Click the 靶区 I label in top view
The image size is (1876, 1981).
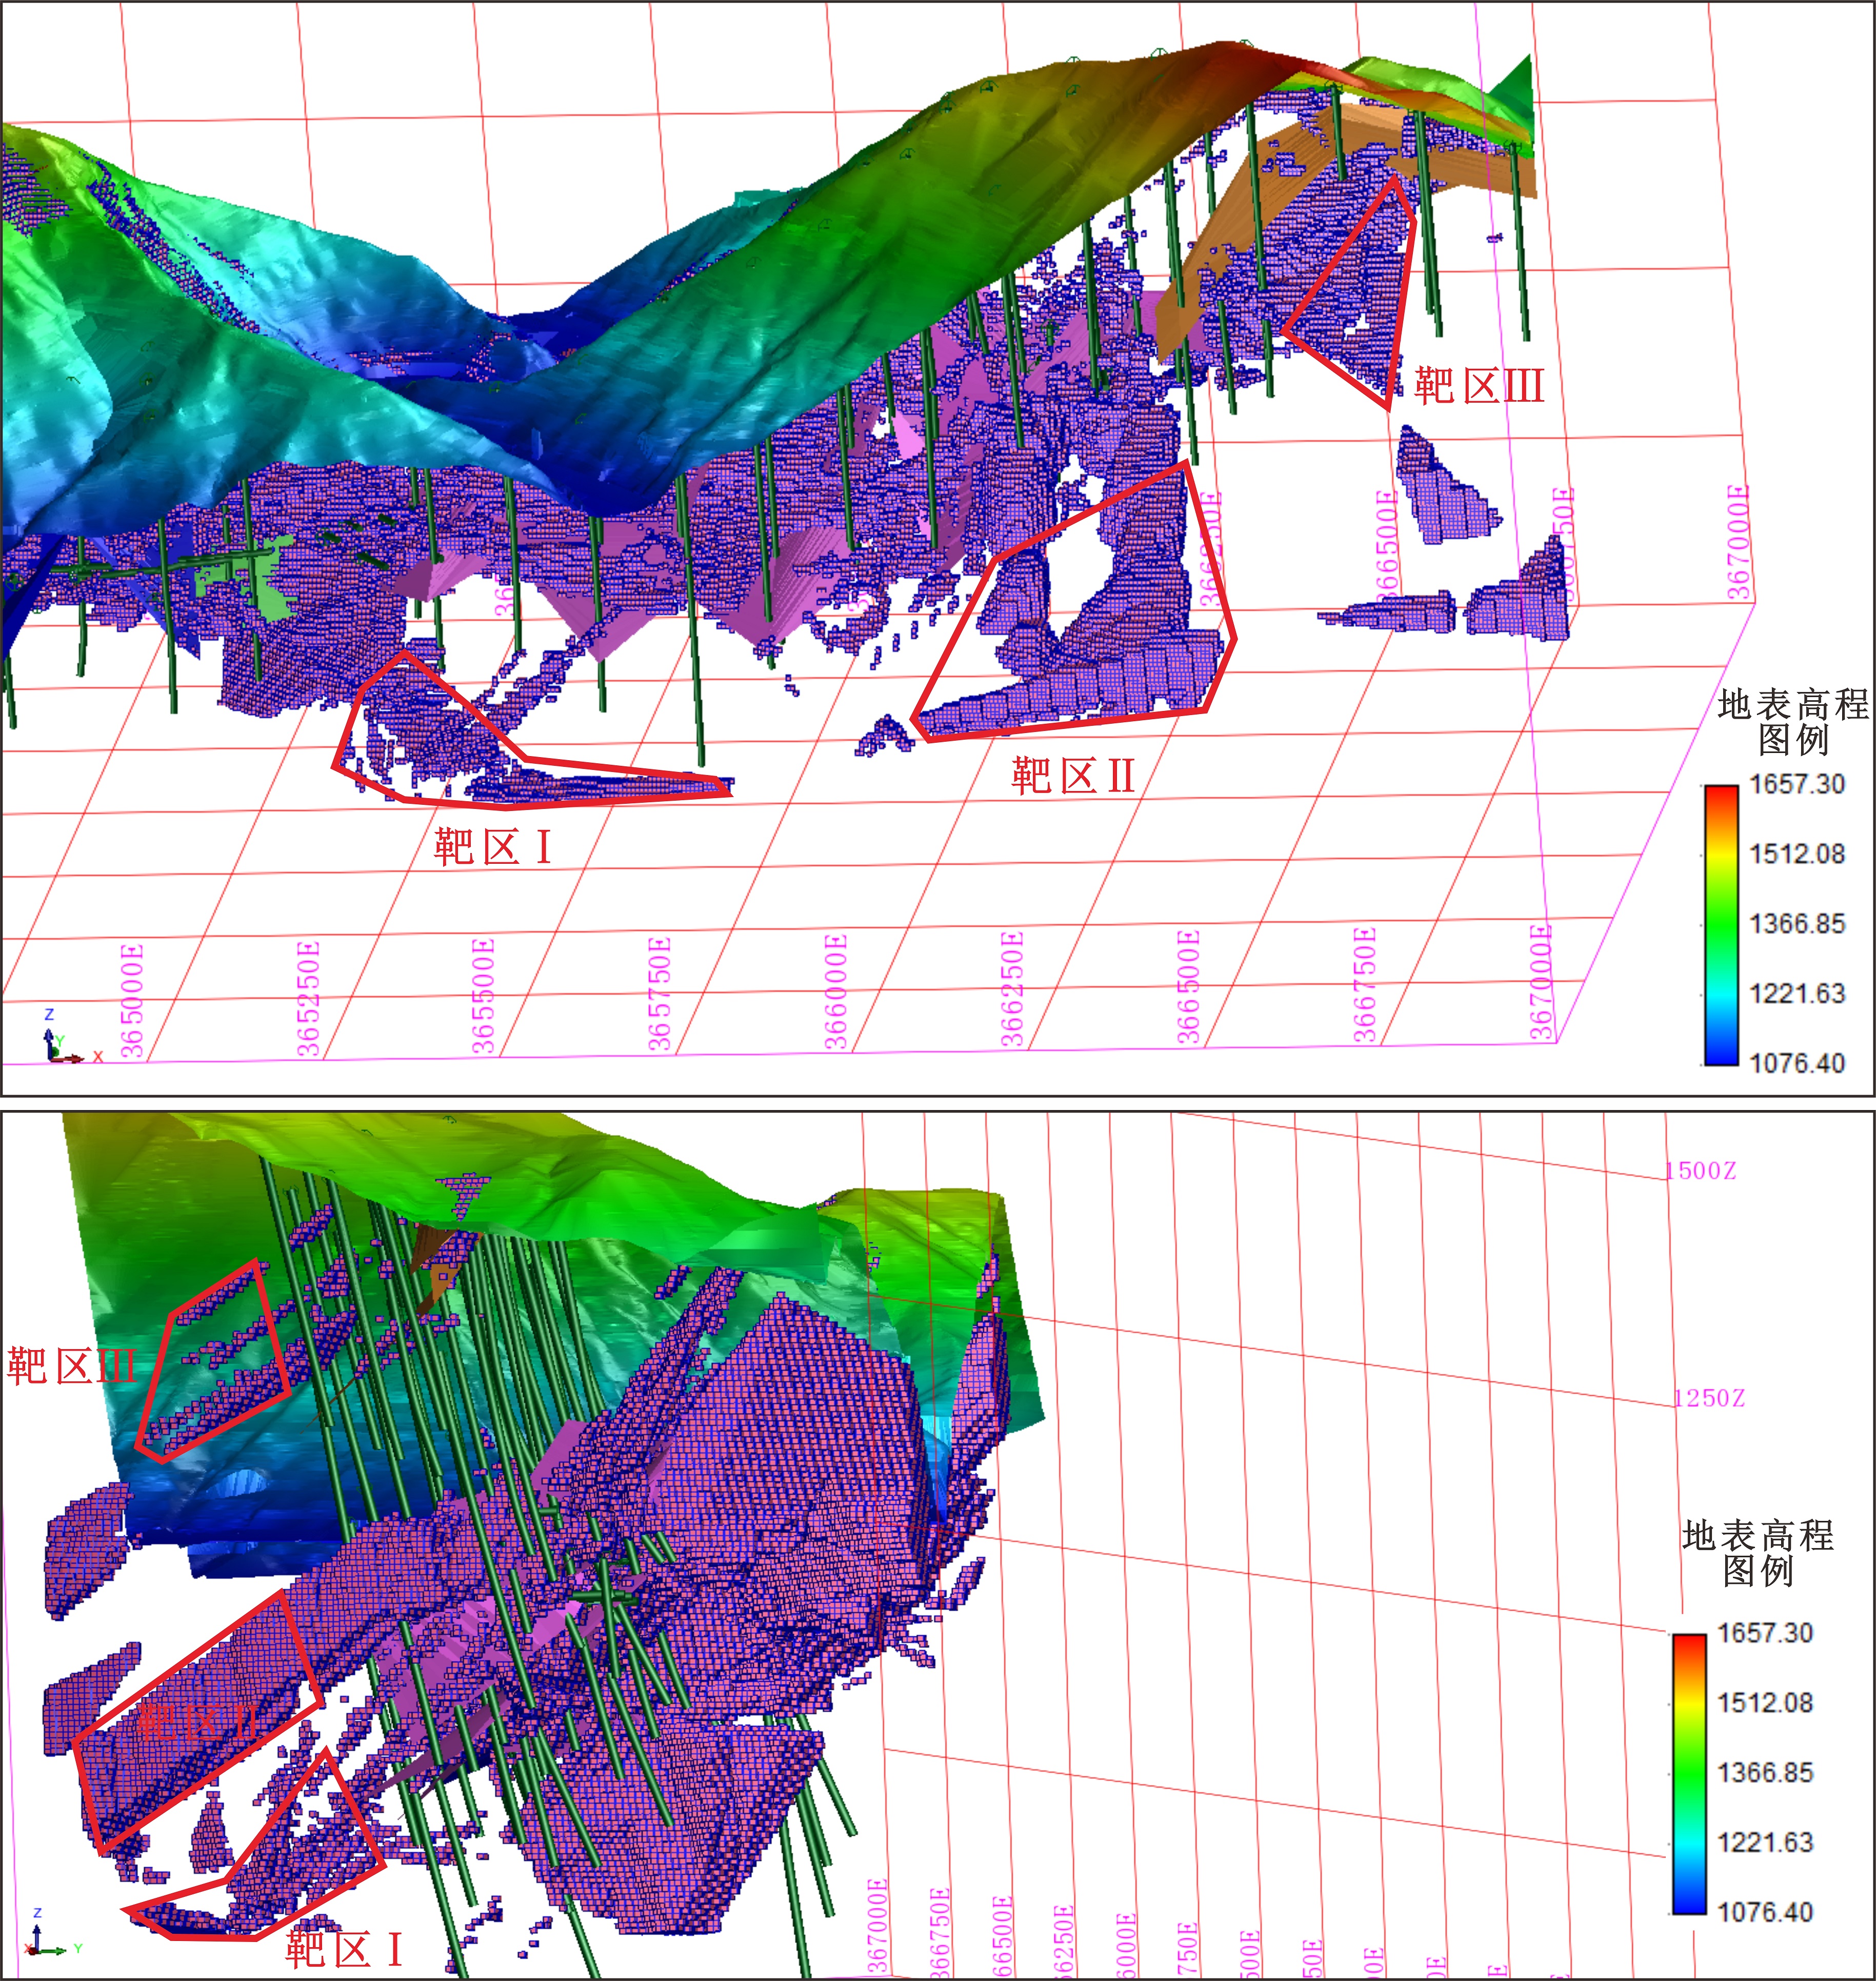[x=492, y=848]
